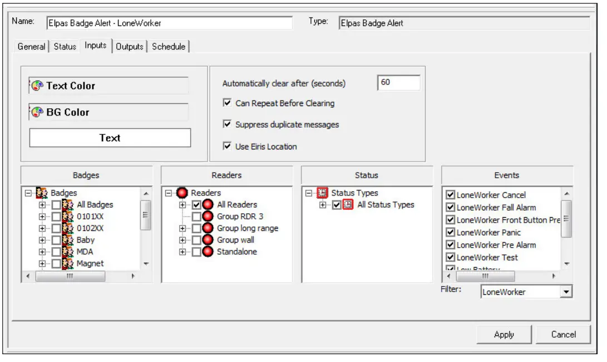Click Badges horizontal scrollbar right arrow
The width and height of the screenshot is (607, 362).
(x=133, y=276)
